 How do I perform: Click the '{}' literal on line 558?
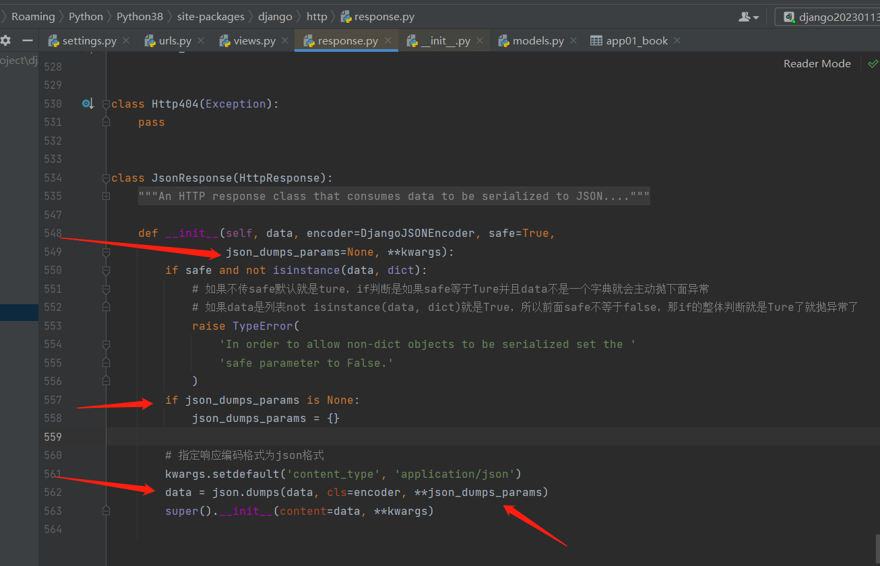coord(334,419)
